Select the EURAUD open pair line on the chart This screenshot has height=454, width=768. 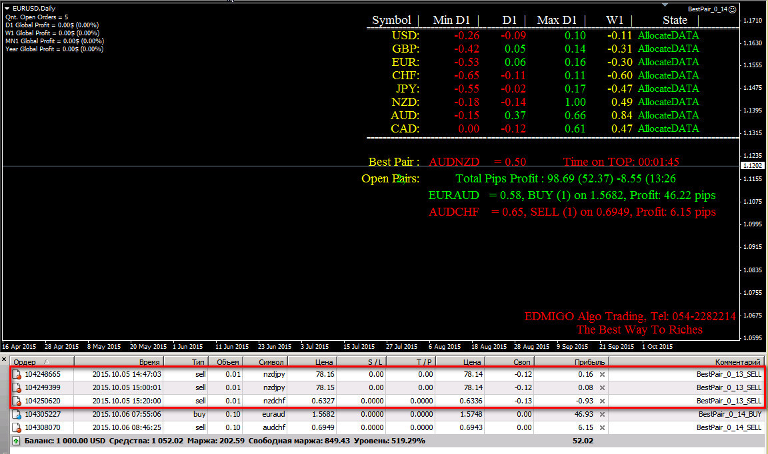click(x=572, y=195)
